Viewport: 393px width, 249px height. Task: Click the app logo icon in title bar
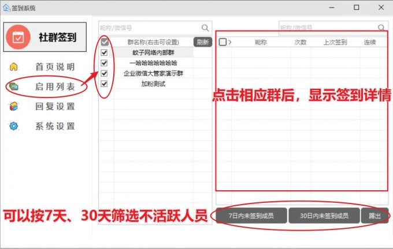6,7
